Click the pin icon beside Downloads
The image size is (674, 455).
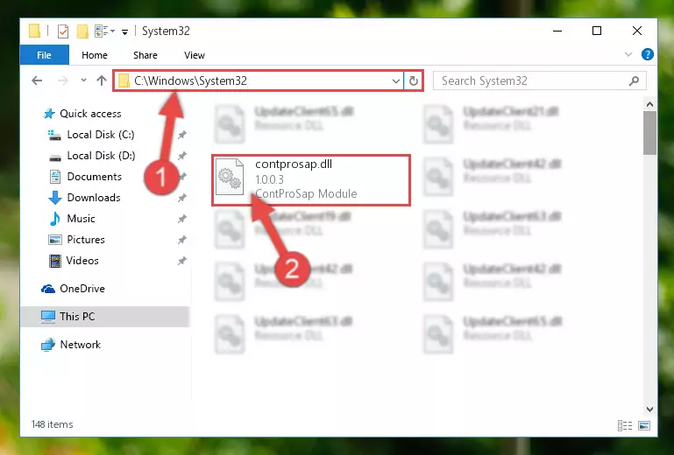click(x=182, y=198)
